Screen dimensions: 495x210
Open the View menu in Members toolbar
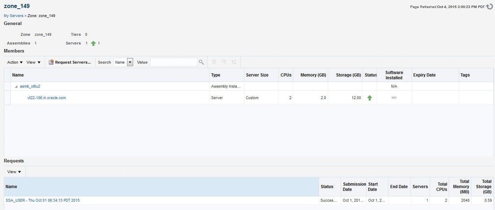(34, 62)
